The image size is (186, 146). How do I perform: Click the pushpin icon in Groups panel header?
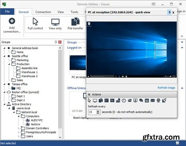pyautogui.click(x=56, y=42)
